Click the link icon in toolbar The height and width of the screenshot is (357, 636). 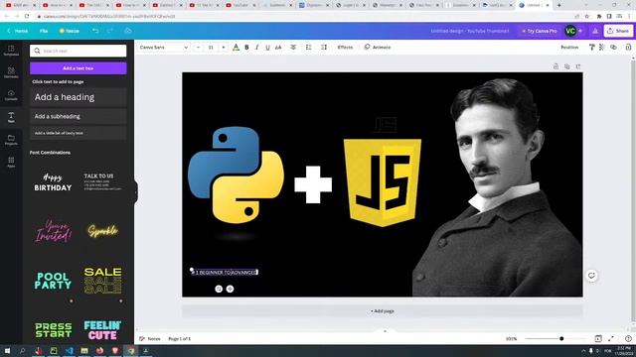pyautogui.click(x=613, y=48)
